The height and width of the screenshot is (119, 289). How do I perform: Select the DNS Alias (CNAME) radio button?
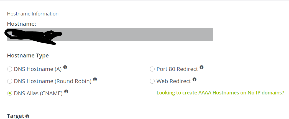(10, 93)
